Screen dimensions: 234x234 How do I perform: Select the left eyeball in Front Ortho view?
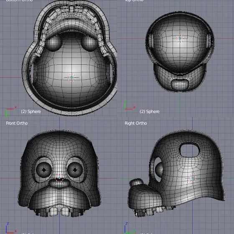coord(44,170)
